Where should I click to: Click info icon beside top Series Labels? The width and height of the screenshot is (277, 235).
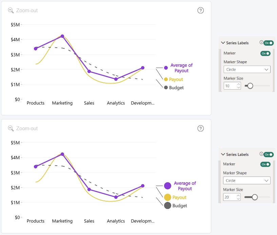pyautogui.click(x=261, y=42)
